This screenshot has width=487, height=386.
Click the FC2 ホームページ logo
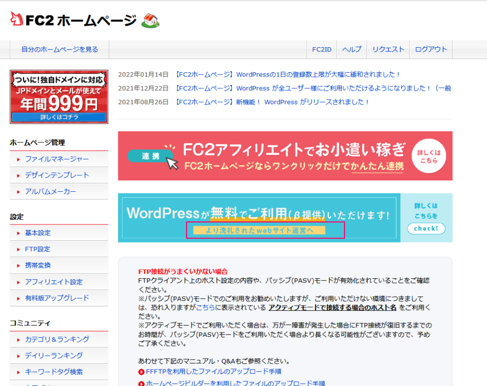pos(73,20)
